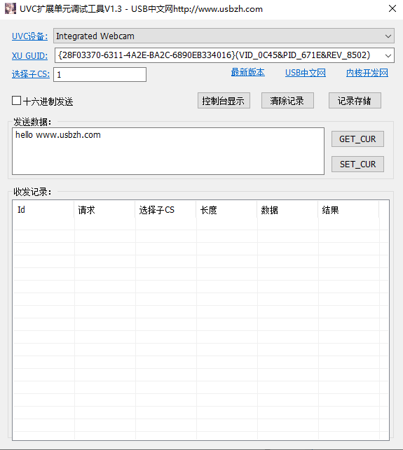Click the 清除记录 button
Image resolution: width=403 pixels, height=450 pixels.
287,101
